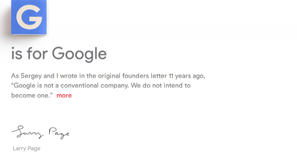Click the 'Larry Page' name caption
297x167 pixels.
27,148
